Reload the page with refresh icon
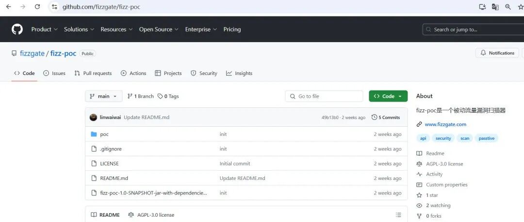 coord(37,7)
